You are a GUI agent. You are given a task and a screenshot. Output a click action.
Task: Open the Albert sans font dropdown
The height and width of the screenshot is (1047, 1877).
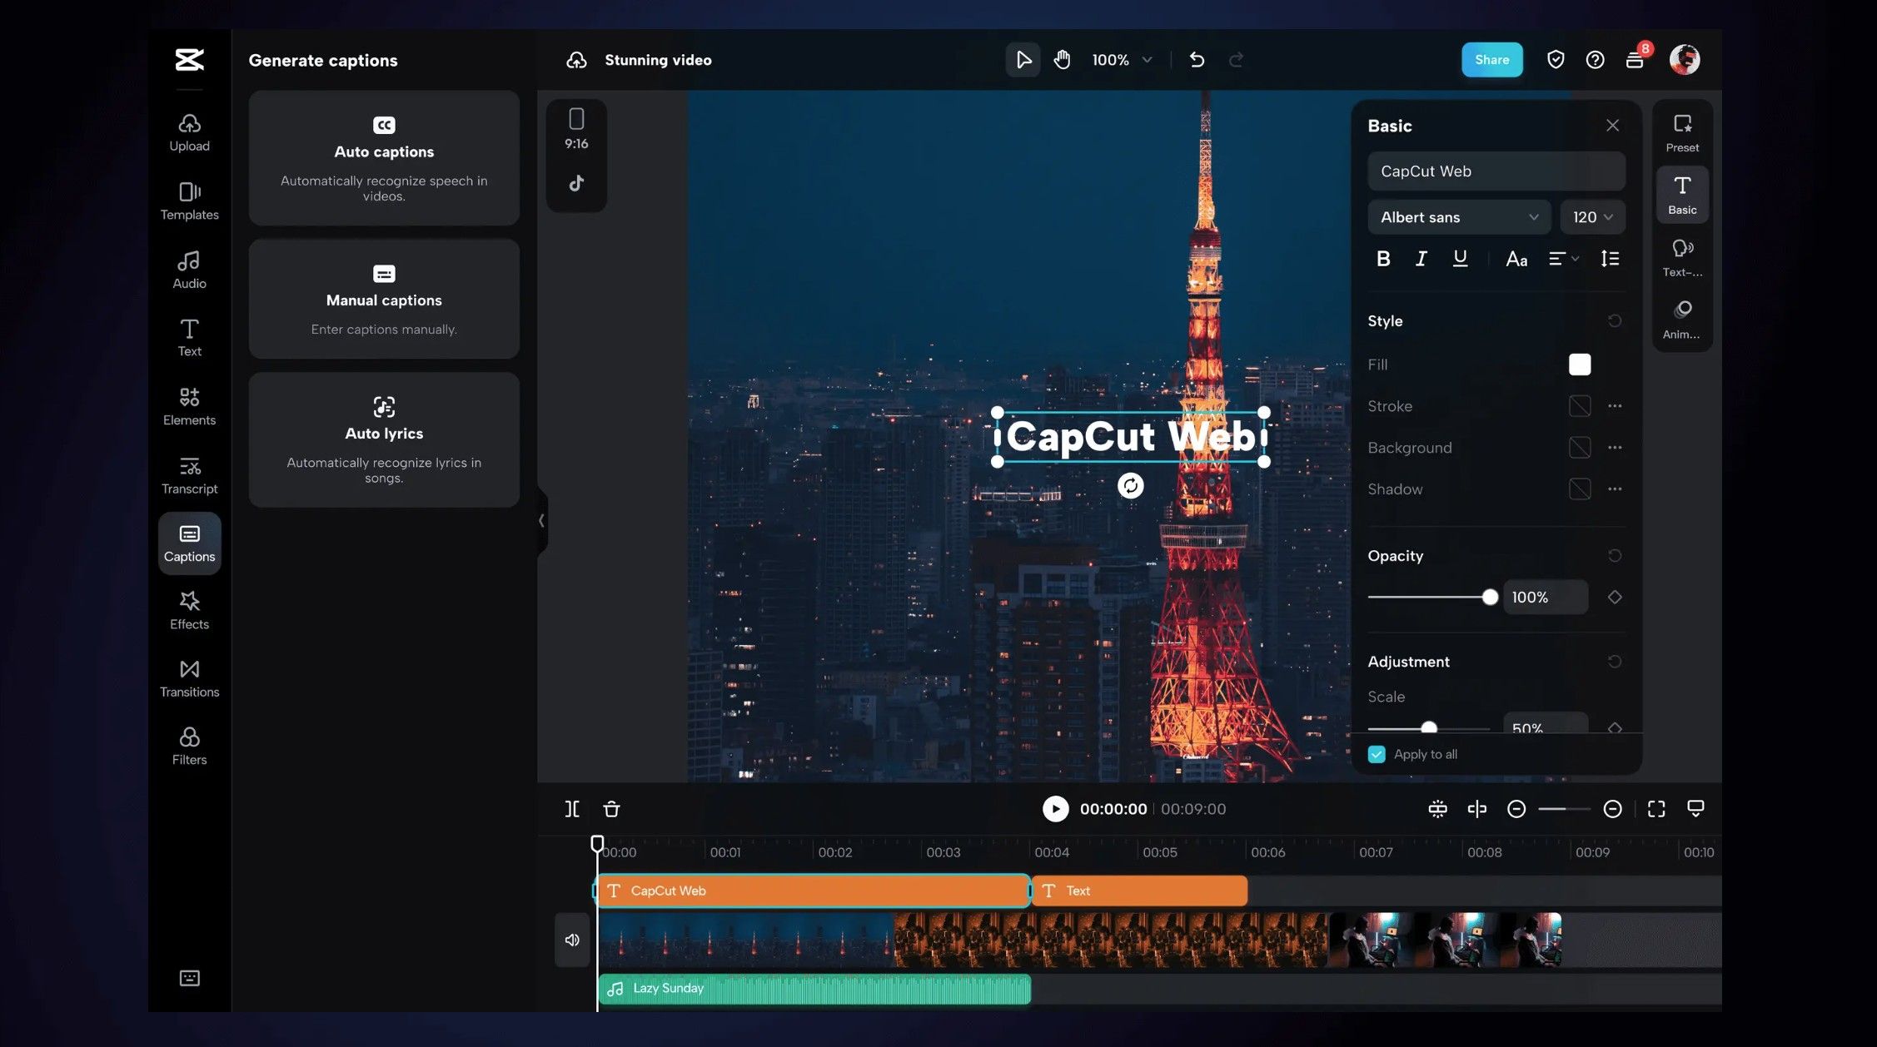1459,217
